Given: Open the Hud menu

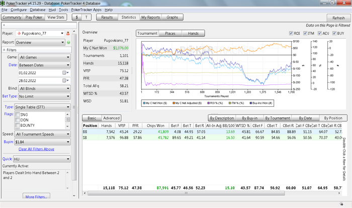Looking at the screenshot, I should pyautogui.click(x=52, y=10).
